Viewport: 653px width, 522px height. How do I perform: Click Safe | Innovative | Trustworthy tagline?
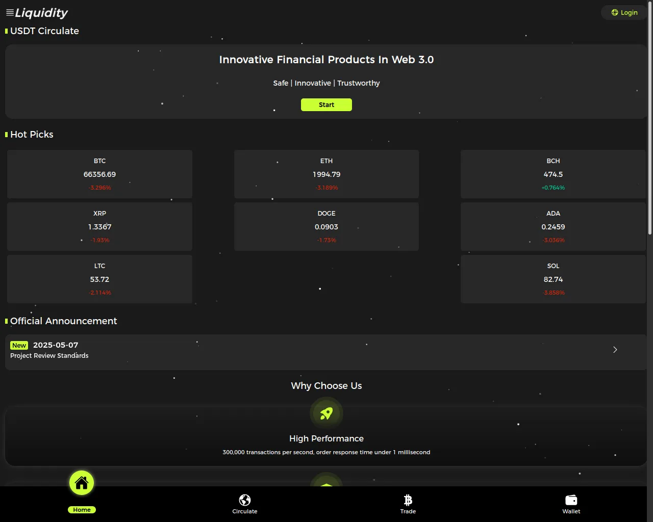pos(326,83)
